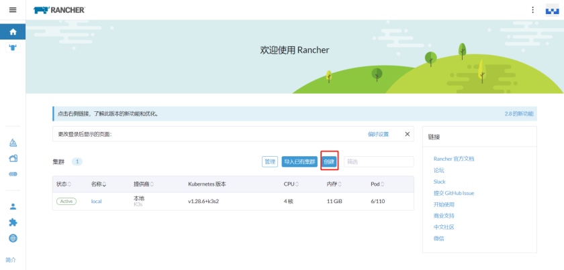
Task: Open 2.8 的新功能 link
Action: click(x=519, y=114)
